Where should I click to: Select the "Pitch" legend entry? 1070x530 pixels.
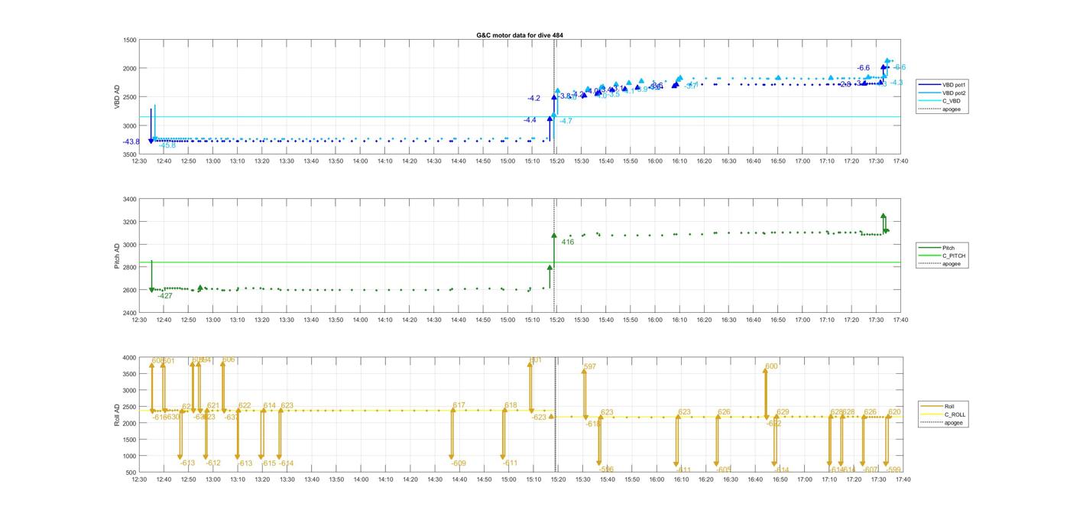click(x=948, y=248)
